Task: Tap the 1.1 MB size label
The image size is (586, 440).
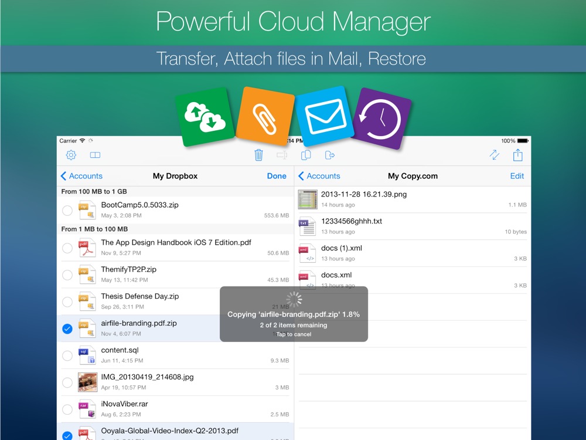Action: tap(517, 205)
